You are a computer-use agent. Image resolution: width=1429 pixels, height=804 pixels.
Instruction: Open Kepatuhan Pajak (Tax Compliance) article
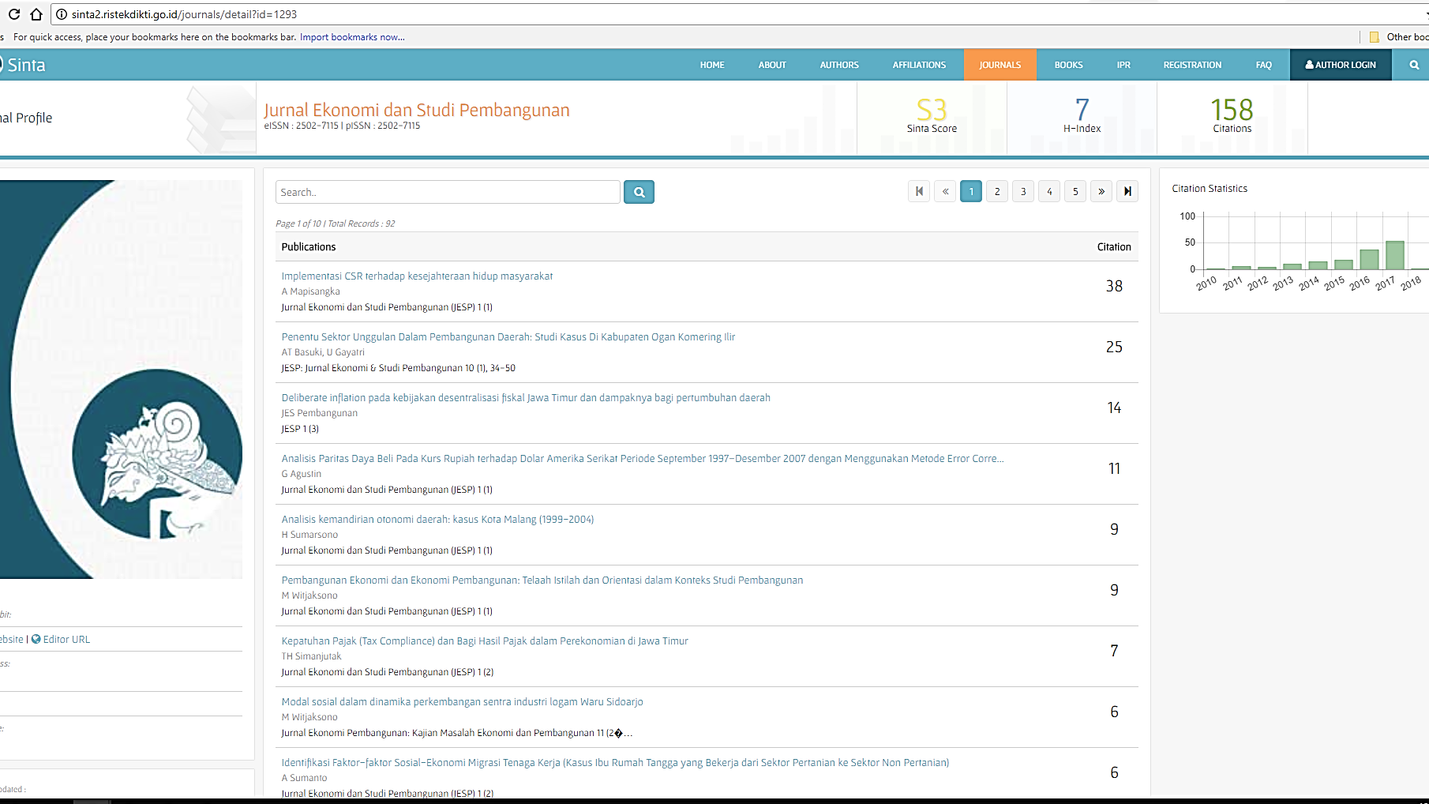[x=485, y=641]
